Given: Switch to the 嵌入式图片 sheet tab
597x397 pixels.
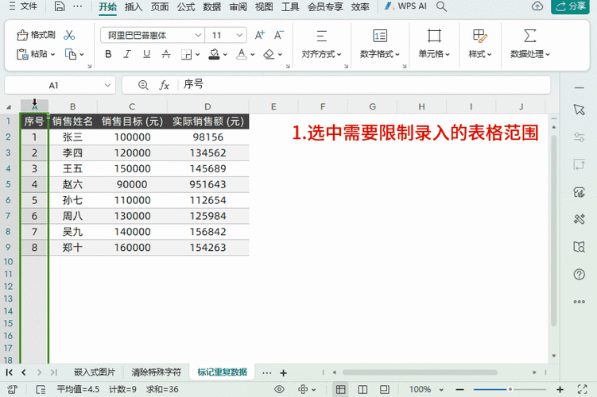Looking at the screenshot, I should 95,372.
